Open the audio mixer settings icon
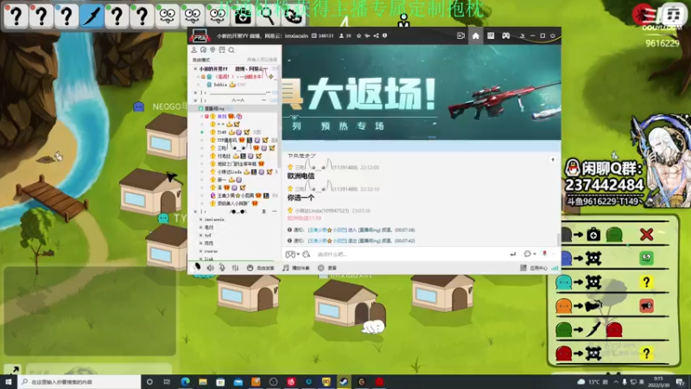Viewport: 691px width, 389px height. point(235,268)
